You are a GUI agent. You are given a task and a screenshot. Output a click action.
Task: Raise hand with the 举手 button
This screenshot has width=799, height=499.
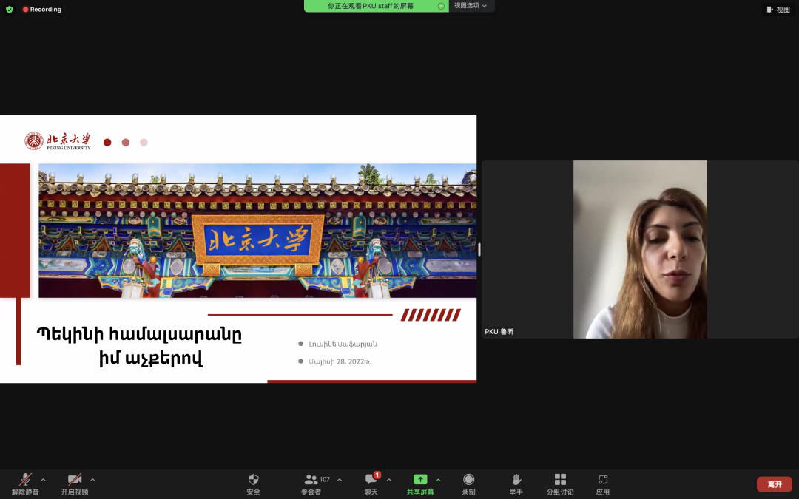pyautogui.click(x=516, y=484)
